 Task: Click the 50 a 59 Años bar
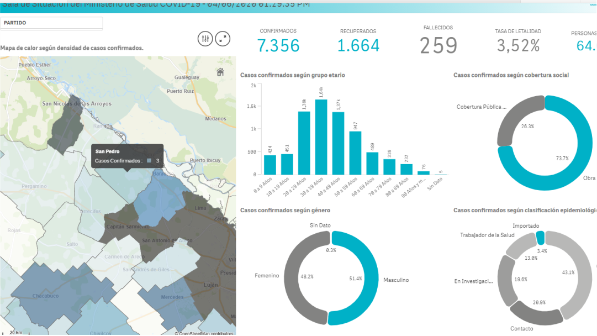355,153
